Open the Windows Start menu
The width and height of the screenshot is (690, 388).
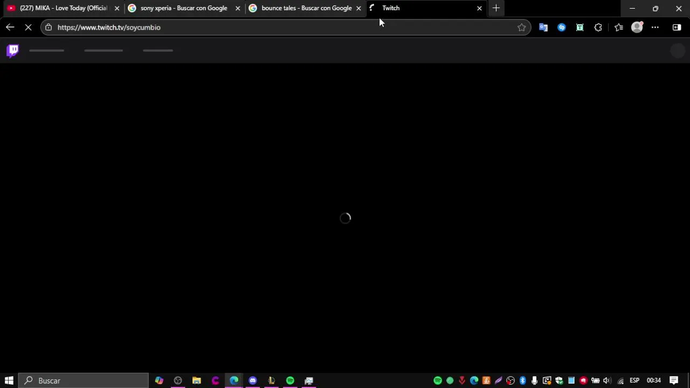pyautogui.click(x=9, y=380)
